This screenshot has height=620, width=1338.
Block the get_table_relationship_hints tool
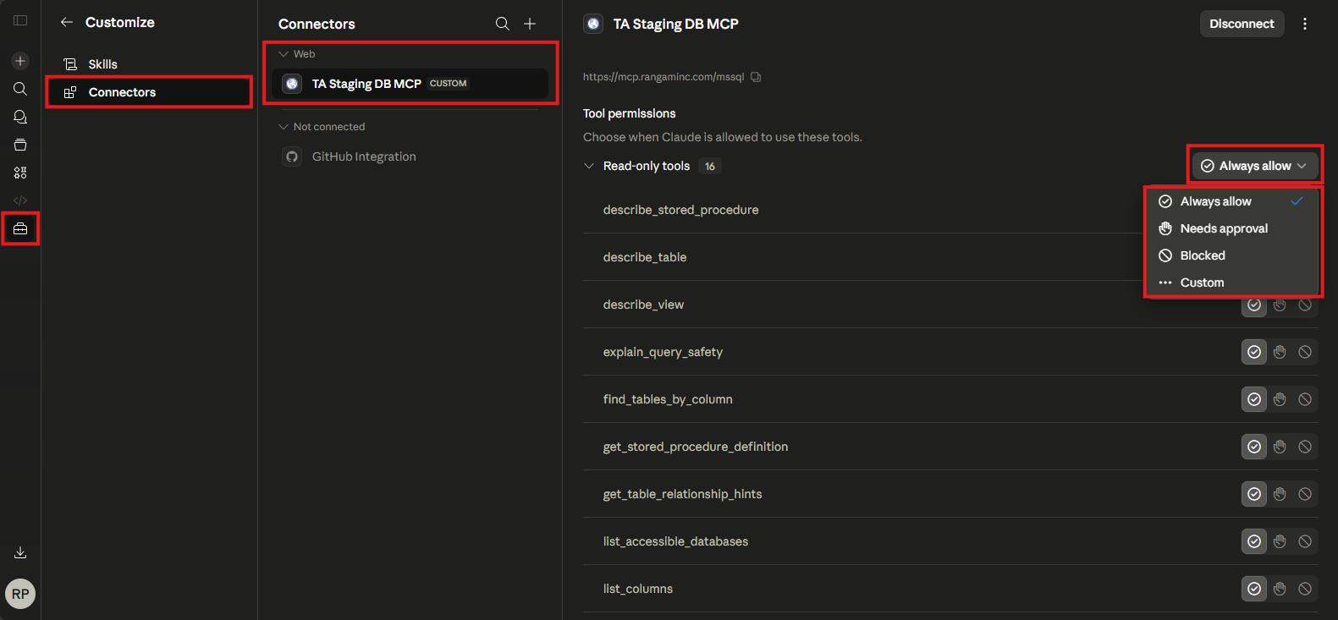click(1305, 494)
